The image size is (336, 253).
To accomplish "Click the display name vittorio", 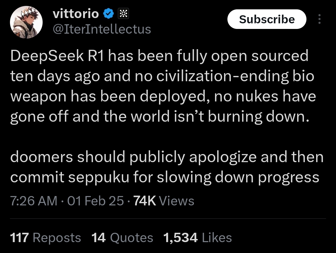I will [76, 14].
